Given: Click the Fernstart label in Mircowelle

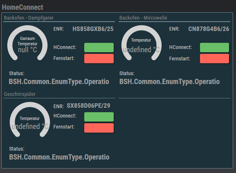Looking at the screenshot, I should [x=180, y=59].
